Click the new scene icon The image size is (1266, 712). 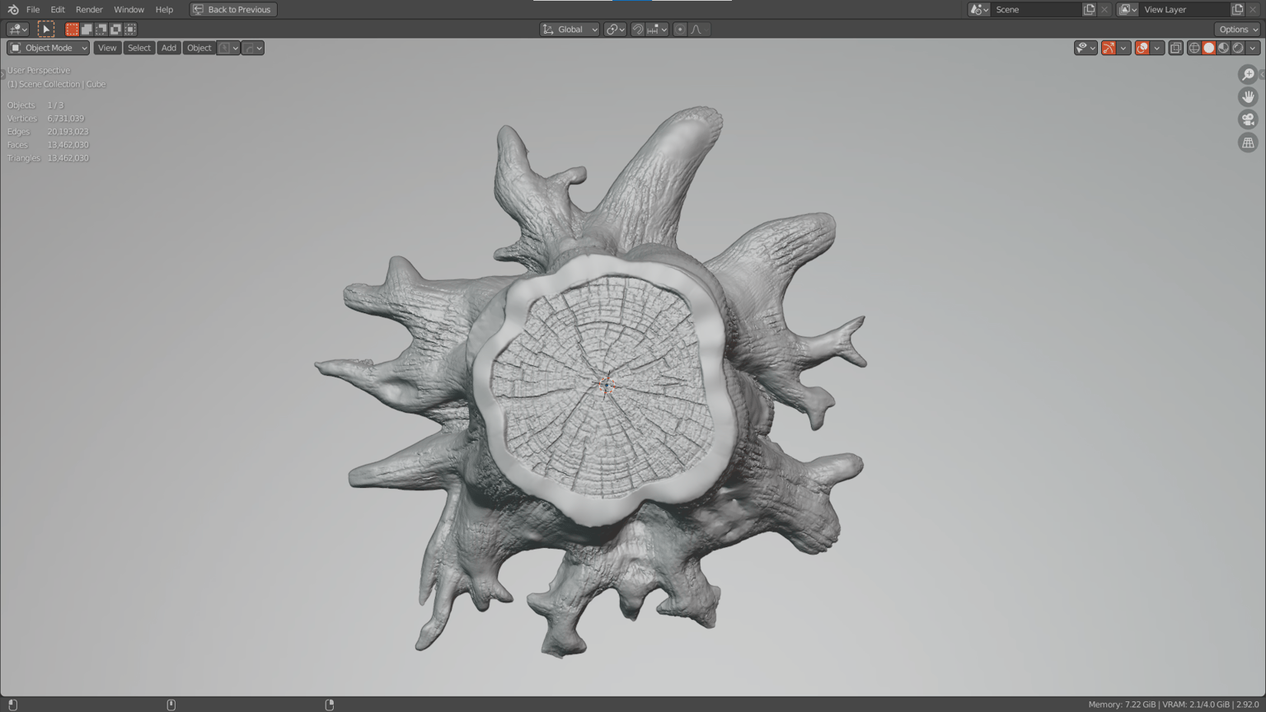click(1089, 9)
